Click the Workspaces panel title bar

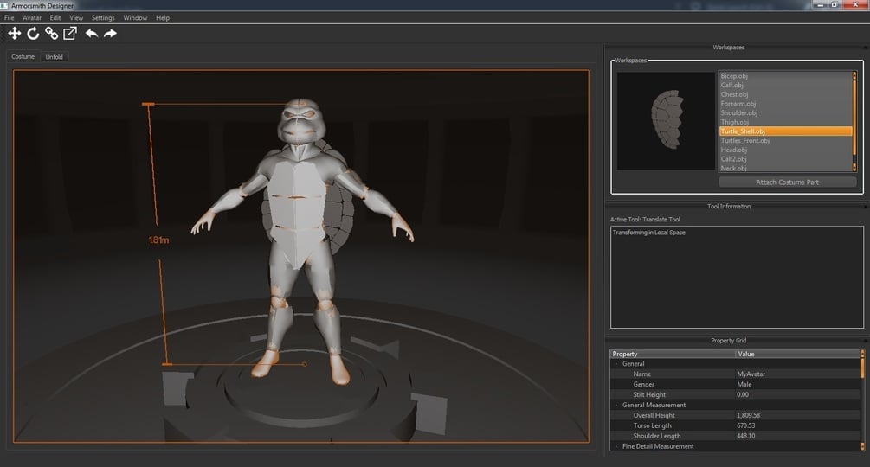click(x=729, y=48)
